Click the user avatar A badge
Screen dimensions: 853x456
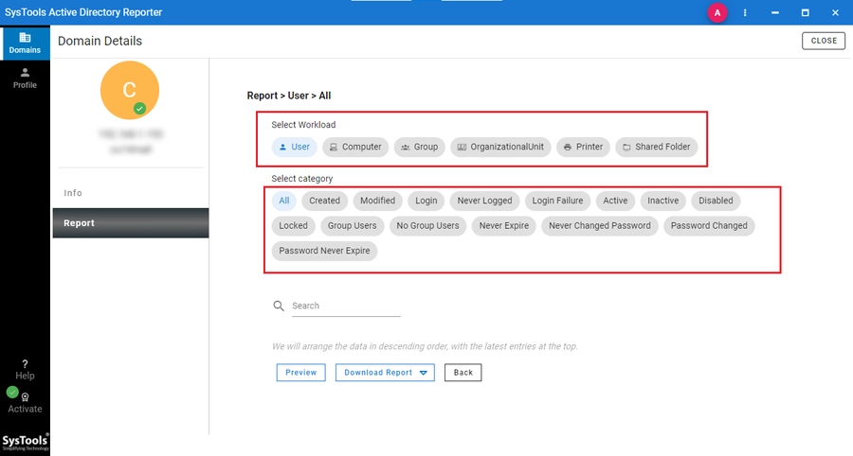pyautogui.click(x=717, y=12)
